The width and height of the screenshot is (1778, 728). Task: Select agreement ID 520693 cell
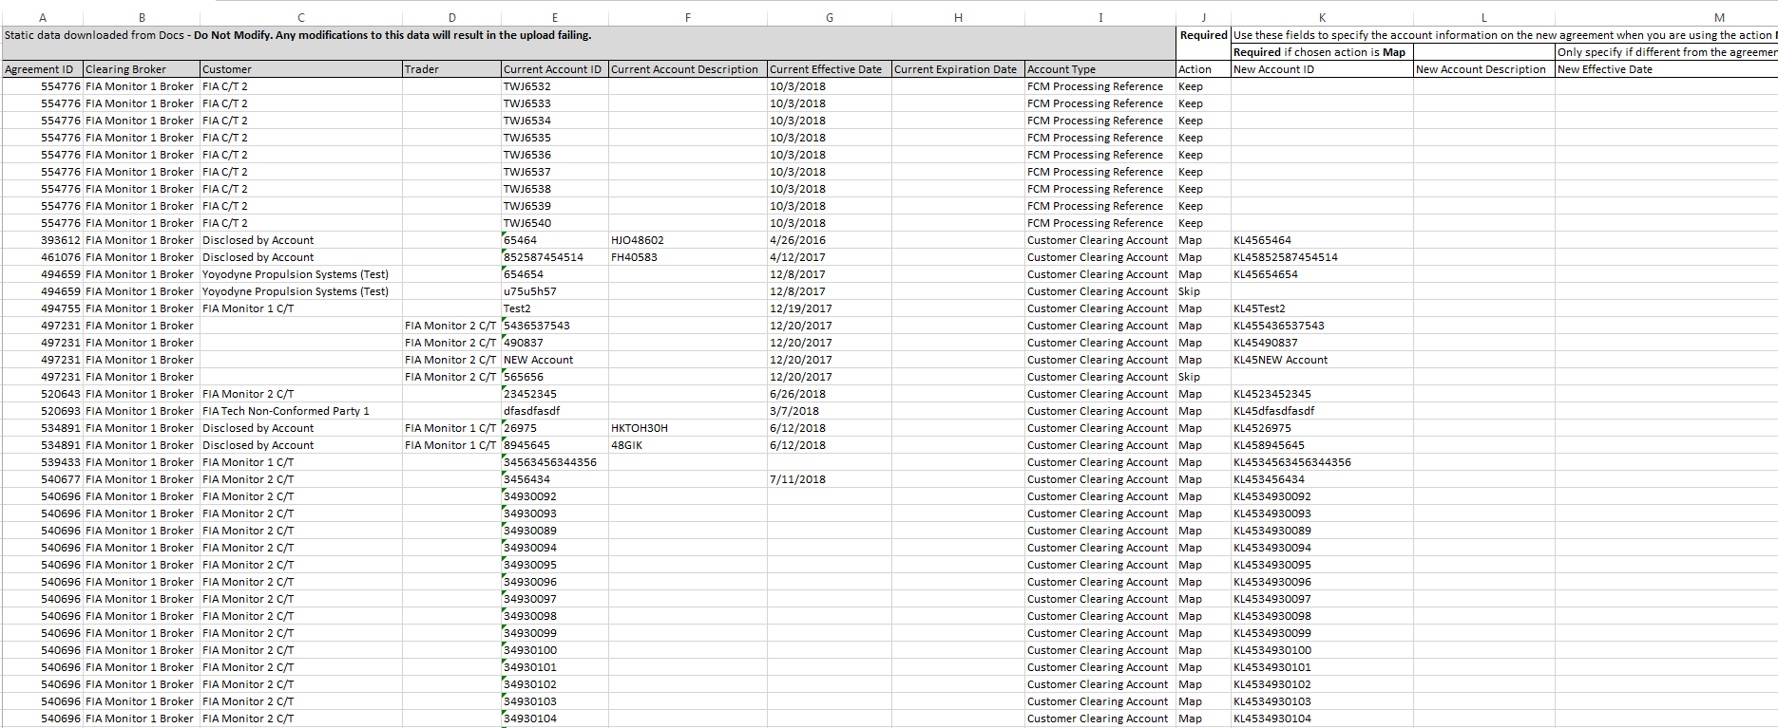(x=43, y=411)
